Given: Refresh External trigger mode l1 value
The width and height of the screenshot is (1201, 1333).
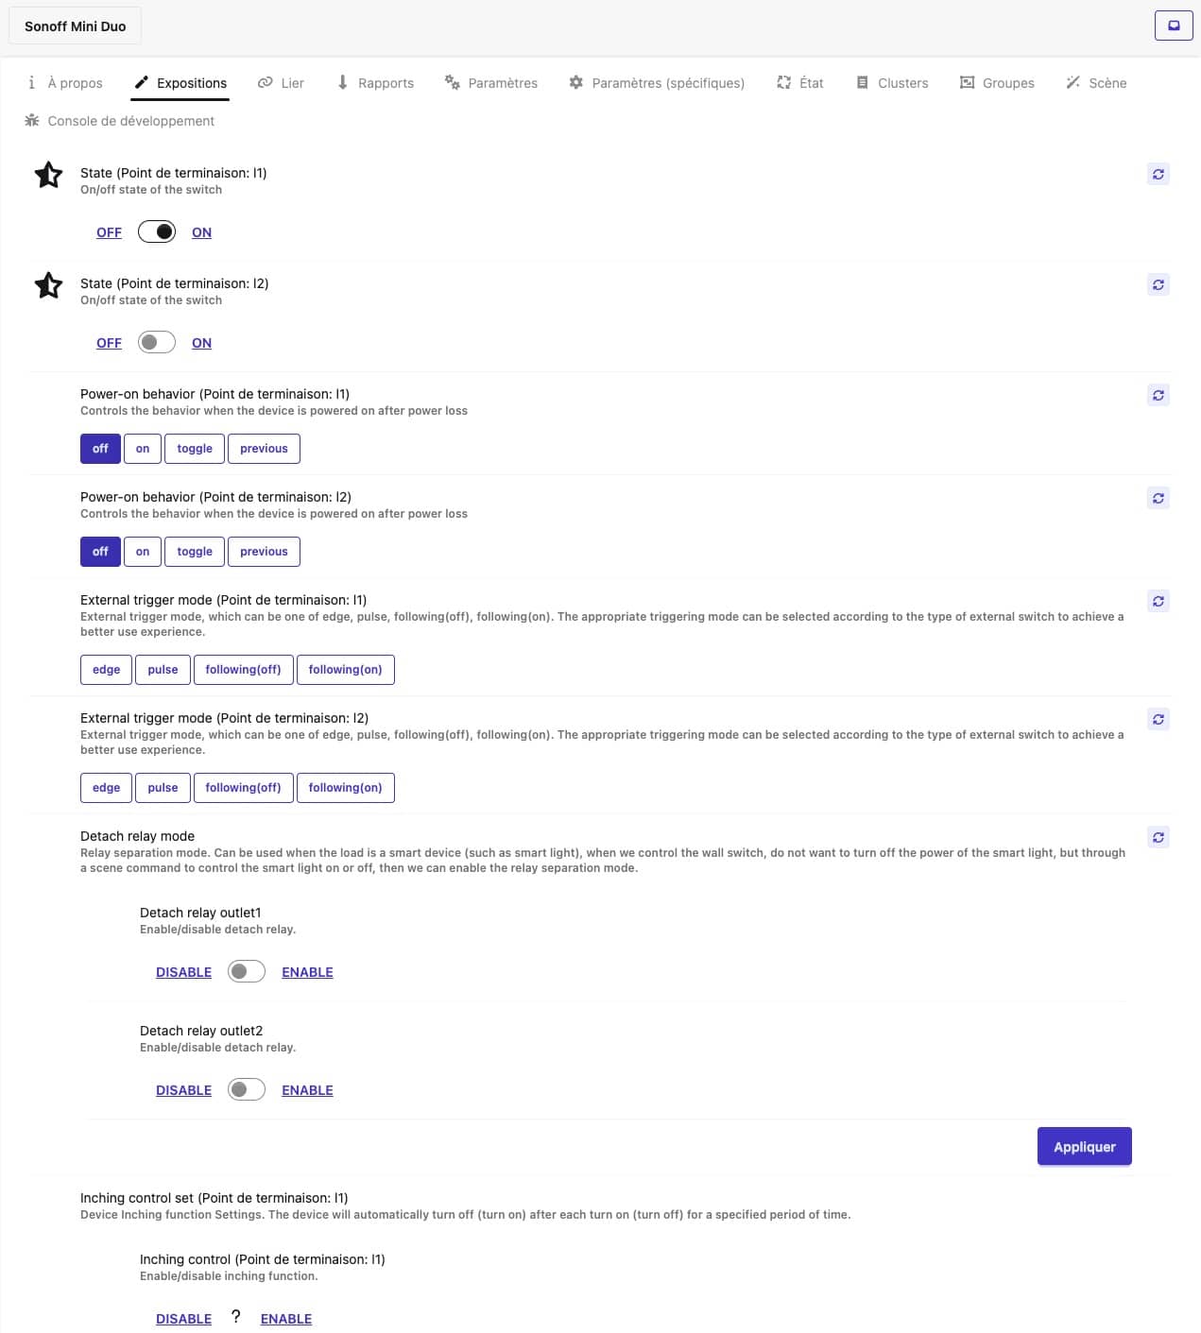Looking at the screenshot, I should tap(1158, 601).
